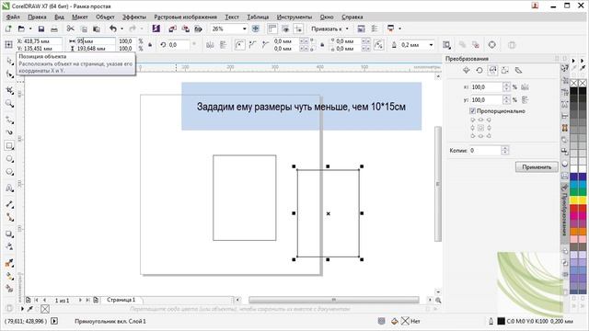Click the Publish to PDF icon
Image resolution: width=589 pixels, height=331 pixels.
click(x=199, y=29)
